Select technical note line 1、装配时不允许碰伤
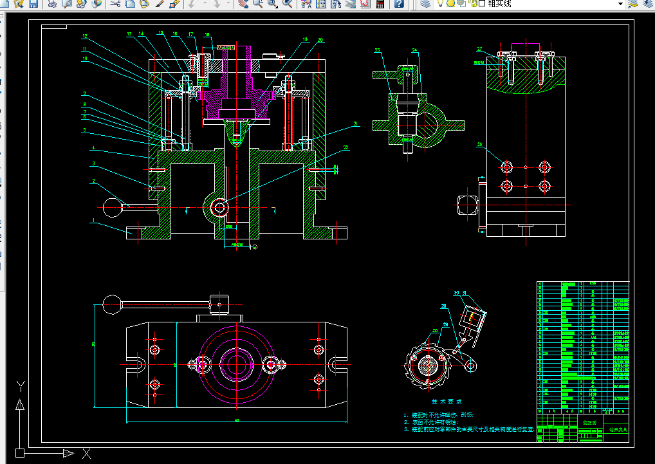Viewport: 655px width, 464px height. pos(439,415)
